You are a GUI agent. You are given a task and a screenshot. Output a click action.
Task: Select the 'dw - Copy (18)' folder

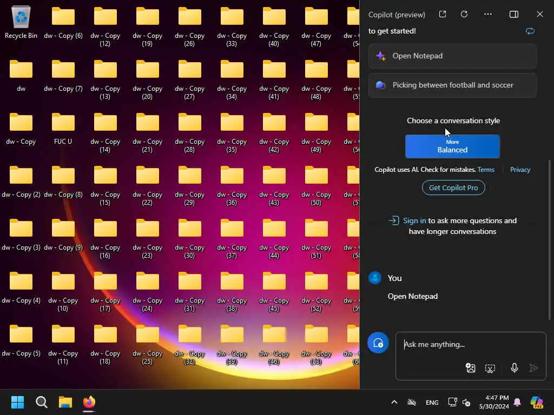click(x=105, y=344)
